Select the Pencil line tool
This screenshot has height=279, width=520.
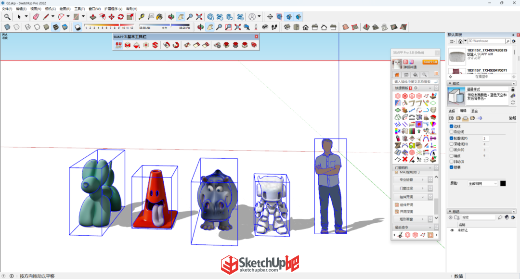(46, 16)
